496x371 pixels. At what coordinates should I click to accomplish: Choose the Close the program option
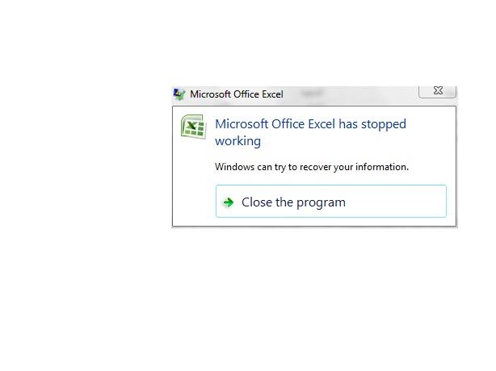[x=331, y=201]
